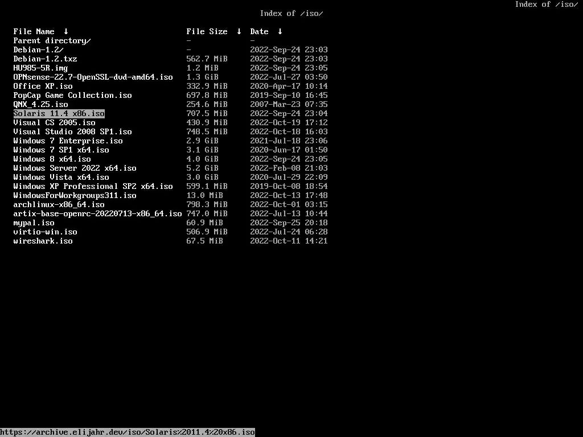Click the centered Index of /iso/ heading
The height and width of the screenshot is (437, 583).
tap(291, 14)
